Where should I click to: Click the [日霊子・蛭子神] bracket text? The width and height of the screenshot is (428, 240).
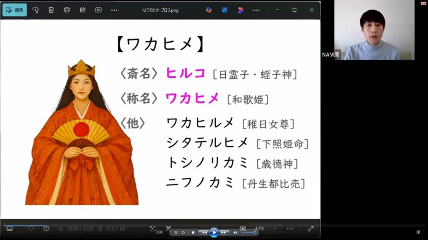click(255, 75)
